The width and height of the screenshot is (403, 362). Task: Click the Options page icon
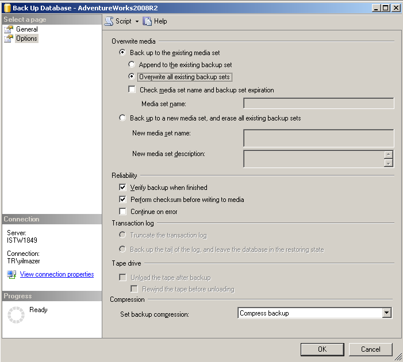click(x=9, y=38)
